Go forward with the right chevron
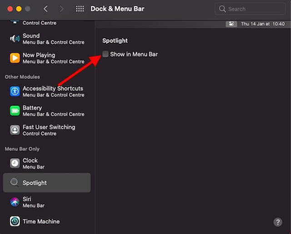 pos(61,9)
